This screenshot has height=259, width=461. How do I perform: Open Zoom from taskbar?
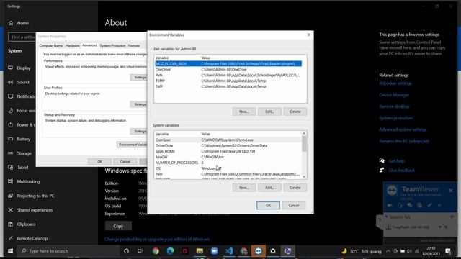(215, 251)
